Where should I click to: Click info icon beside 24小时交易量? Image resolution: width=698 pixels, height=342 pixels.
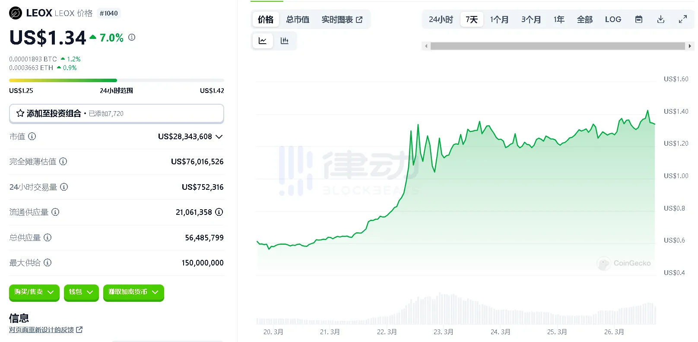[64, 187]
